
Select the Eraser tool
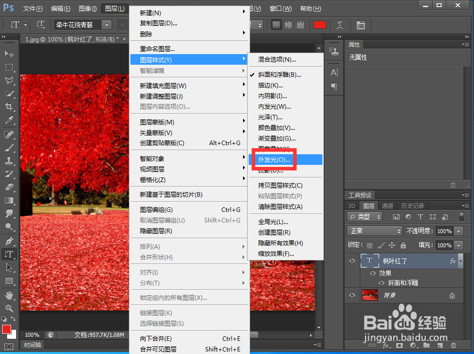click(8, 188)
